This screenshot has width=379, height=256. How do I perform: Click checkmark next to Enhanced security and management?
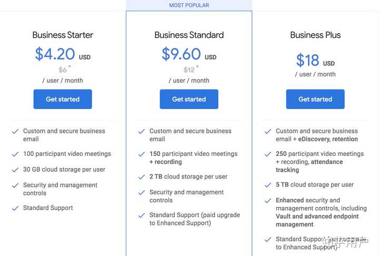tap(268, 201)
